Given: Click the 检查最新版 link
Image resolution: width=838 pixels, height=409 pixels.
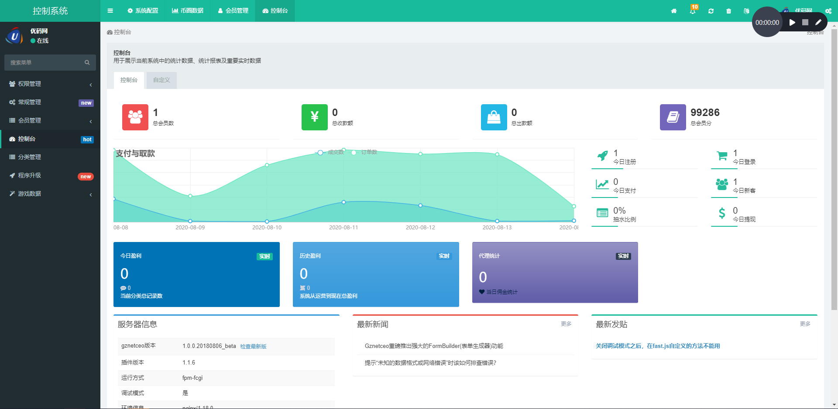Looking at the screenshot, I should (x=253, y=346).
